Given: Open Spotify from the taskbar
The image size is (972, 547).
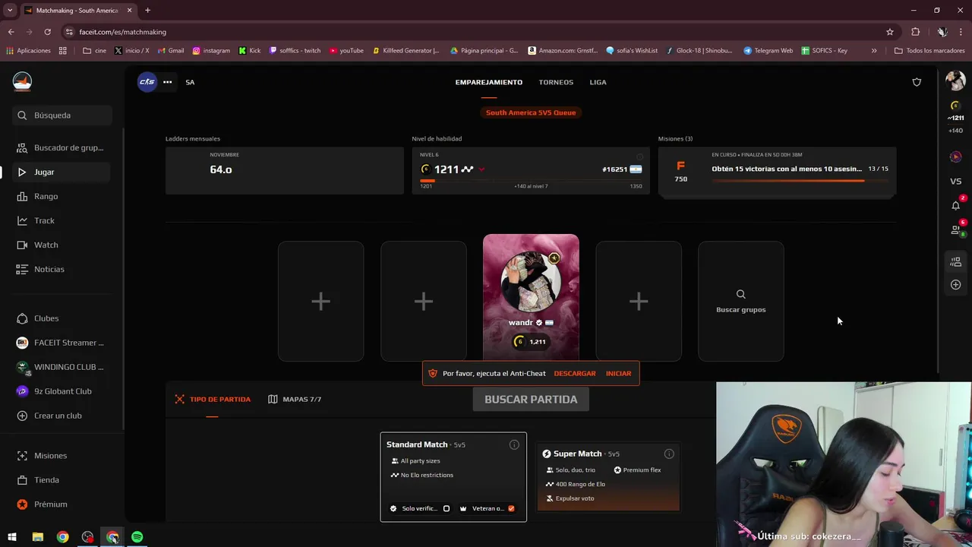Looking at the screenshot, I should click(137, 537).
